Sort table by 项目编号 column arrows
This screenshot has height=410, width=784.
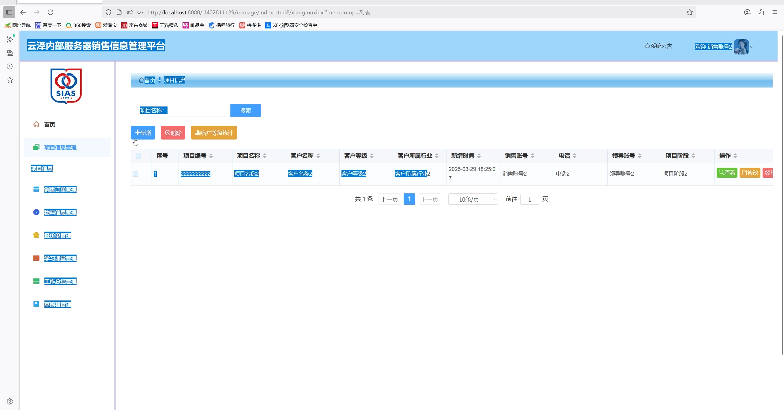[x=211, y=156]
